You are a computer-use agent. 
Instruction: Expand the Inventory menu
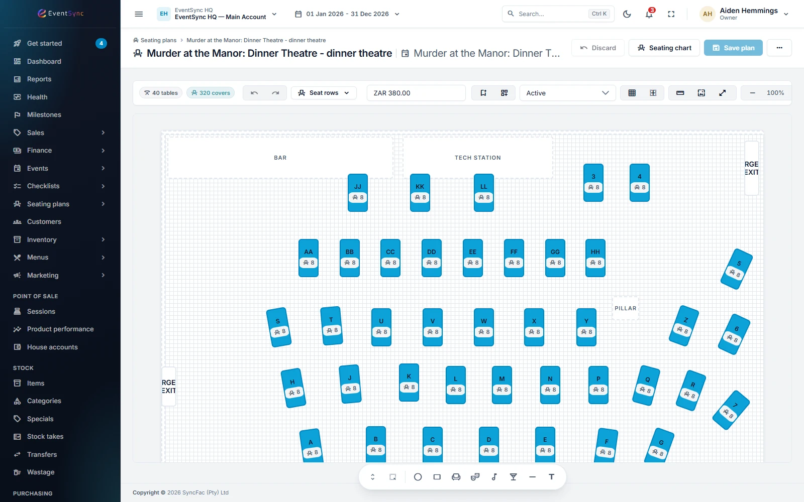coord(60,239)
